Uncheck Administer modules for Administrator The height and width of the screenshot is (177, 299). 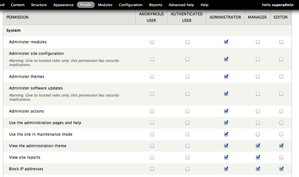click(226, 42)
